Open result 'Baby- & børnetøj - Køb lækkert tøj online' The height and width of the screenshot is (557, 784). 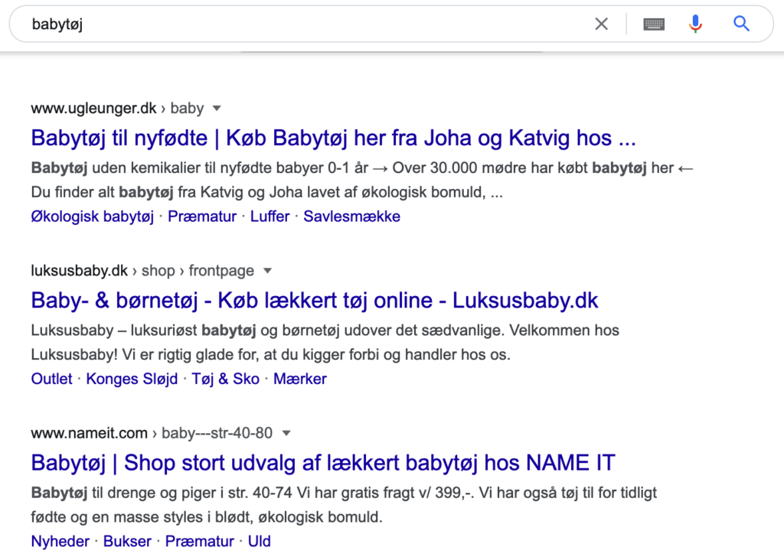point(314,300)
